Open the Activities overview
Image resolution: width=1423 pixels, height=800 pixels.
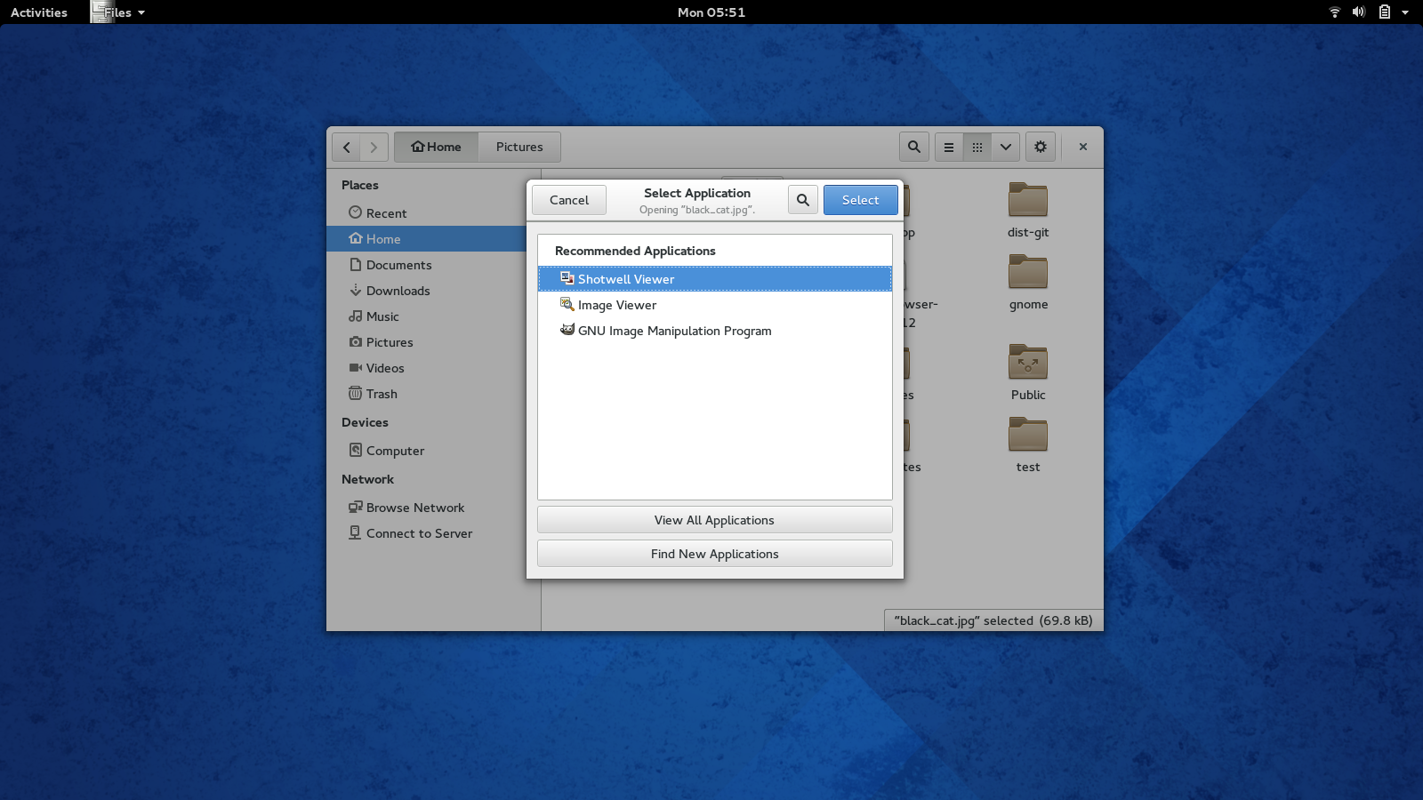(x=38, y=12)
